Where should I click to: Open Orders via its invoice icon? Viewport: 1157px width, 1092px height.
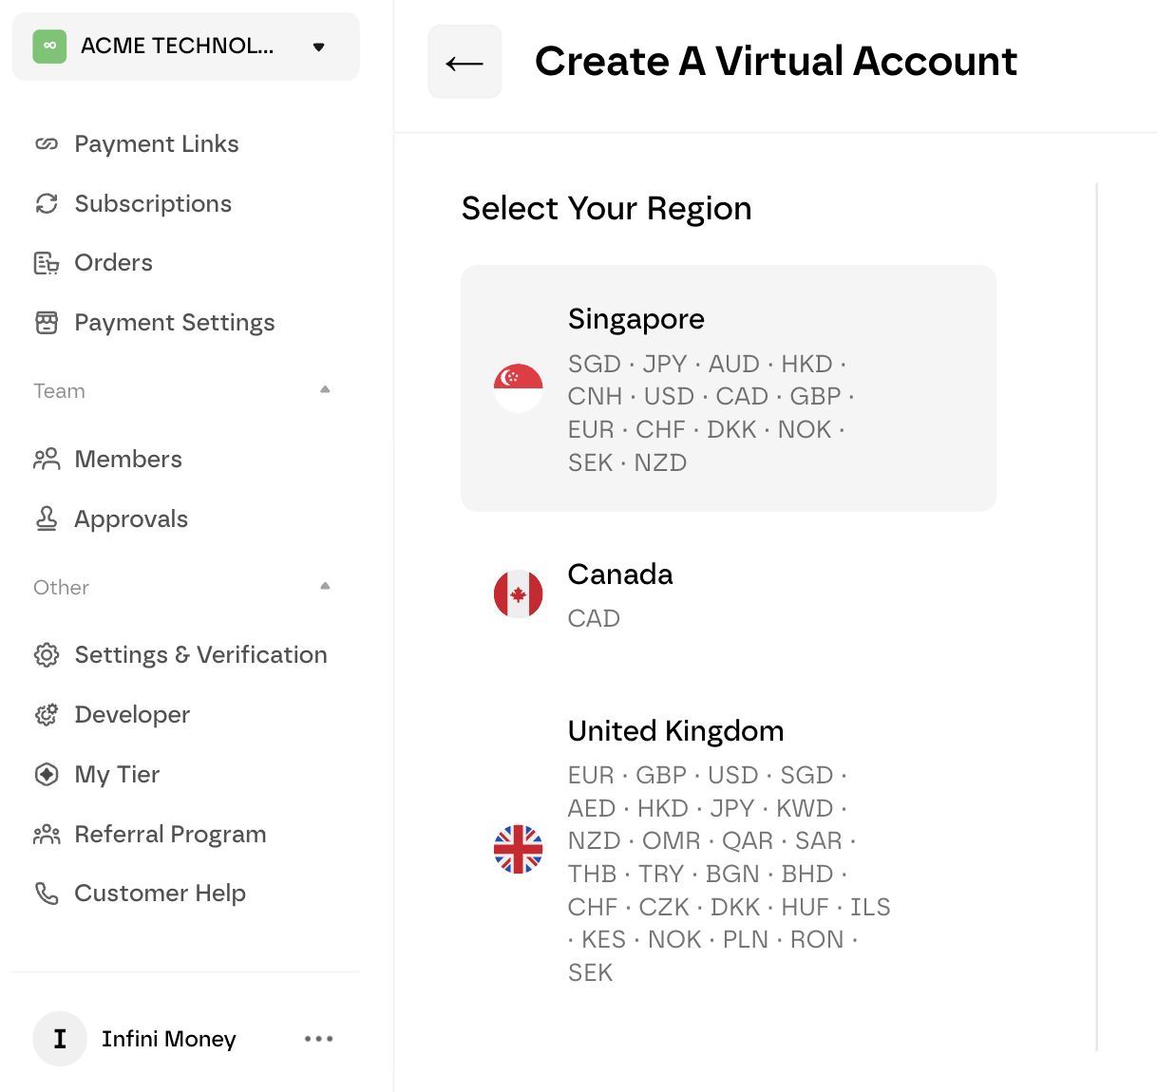point(46,263)
